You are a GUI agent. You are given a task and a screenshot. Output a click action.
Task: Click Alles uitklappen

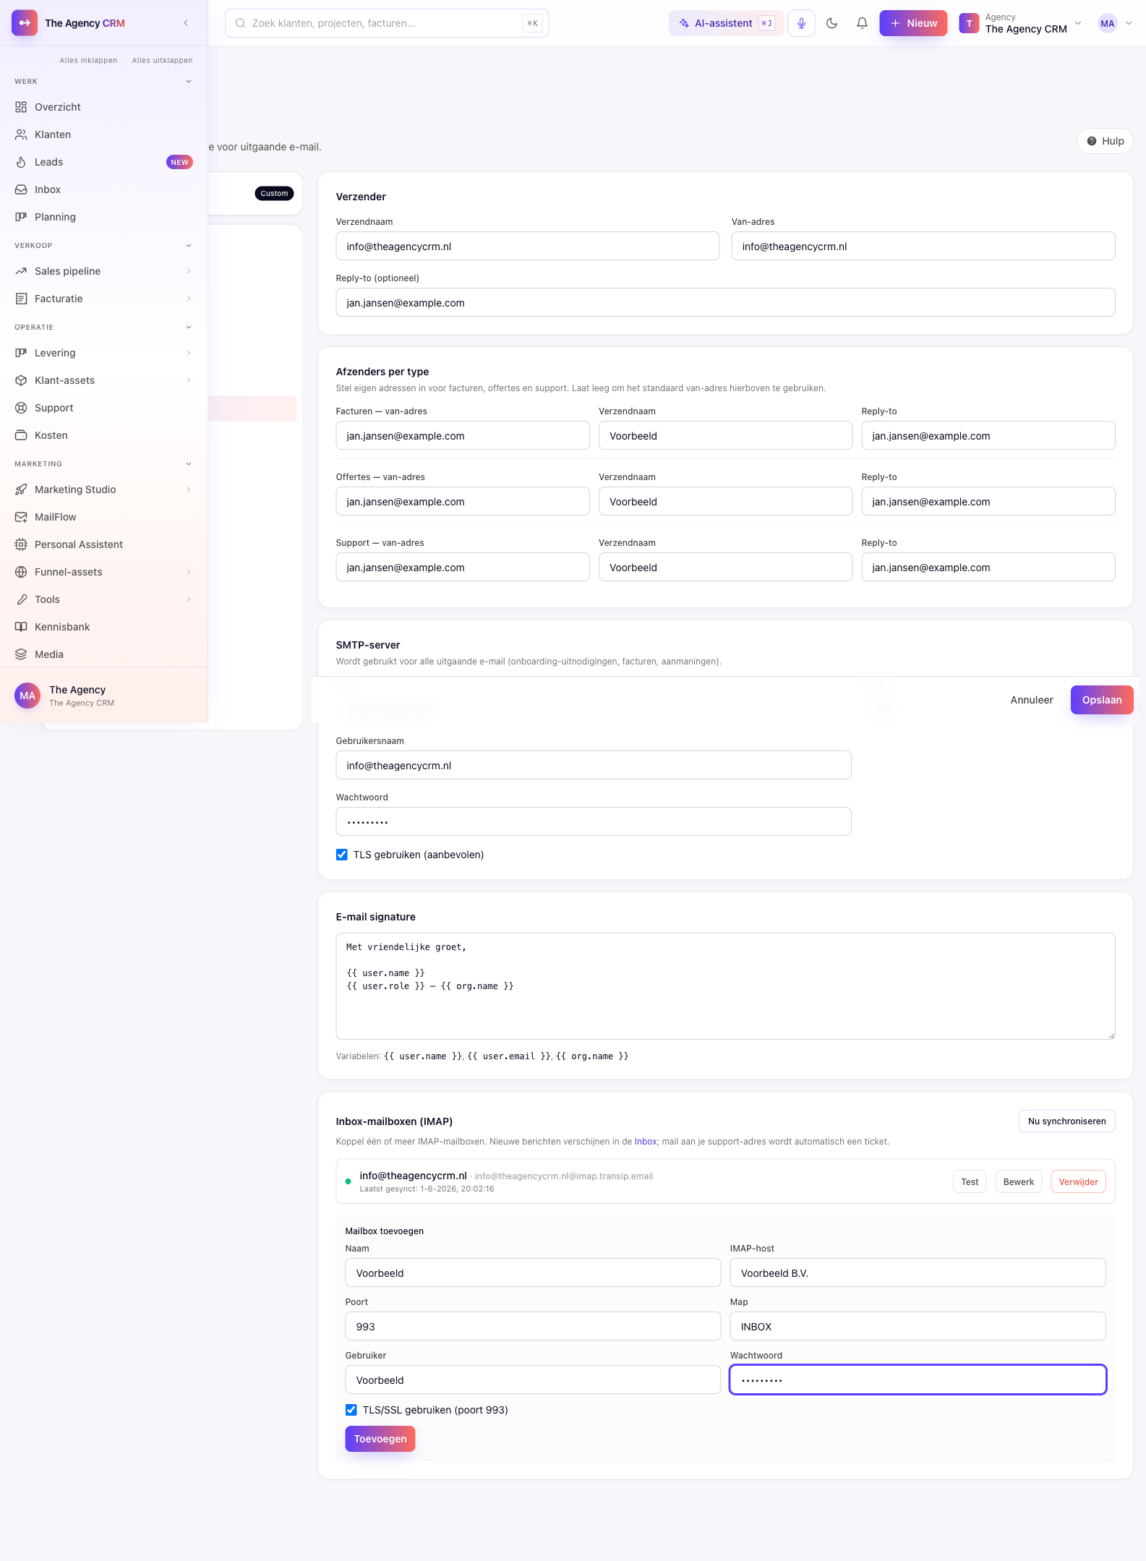coord(162,61)
